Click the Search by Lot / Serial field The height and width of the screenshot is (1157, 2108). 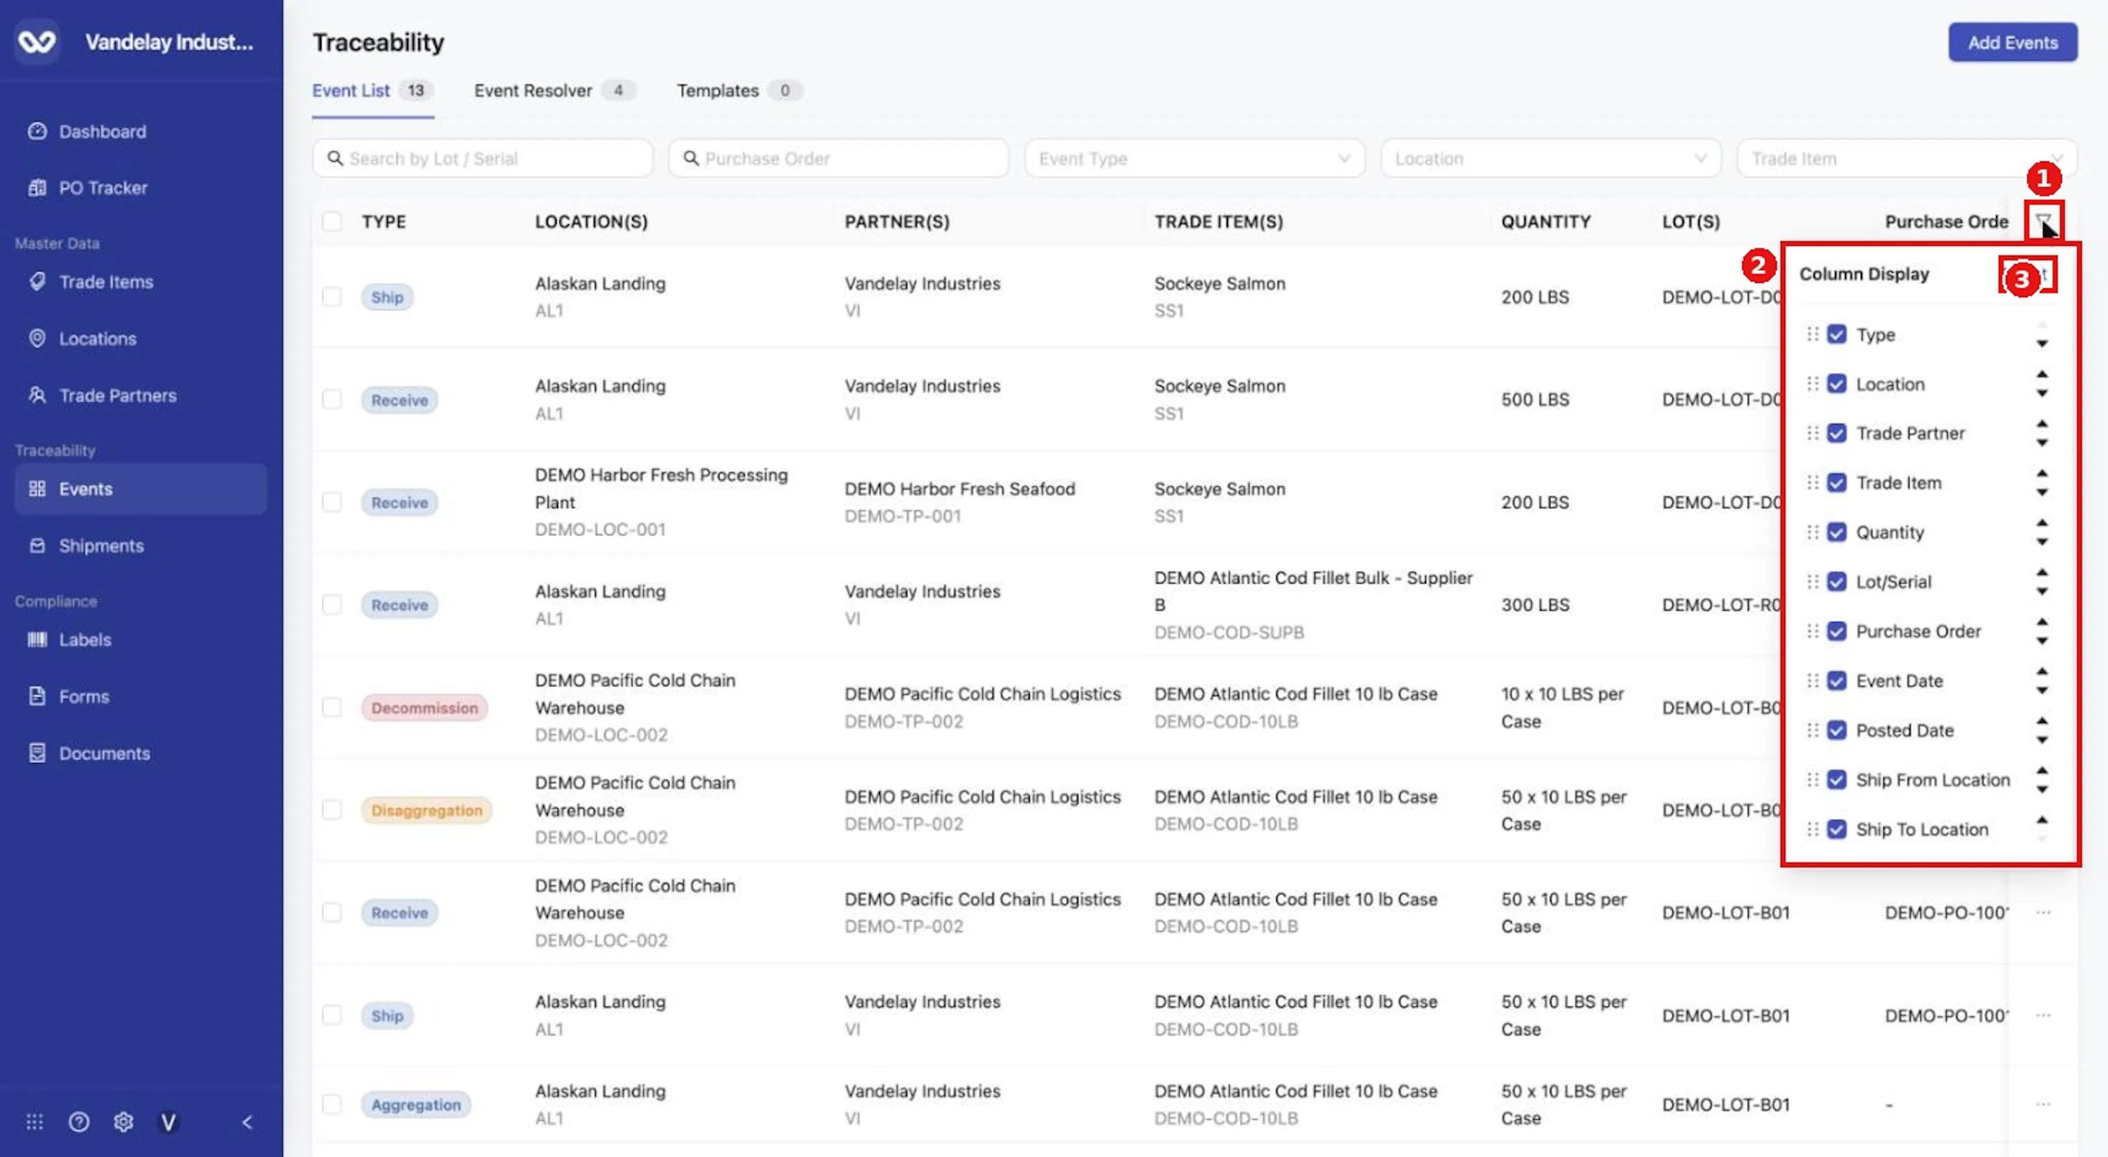[x=482, y=158]
